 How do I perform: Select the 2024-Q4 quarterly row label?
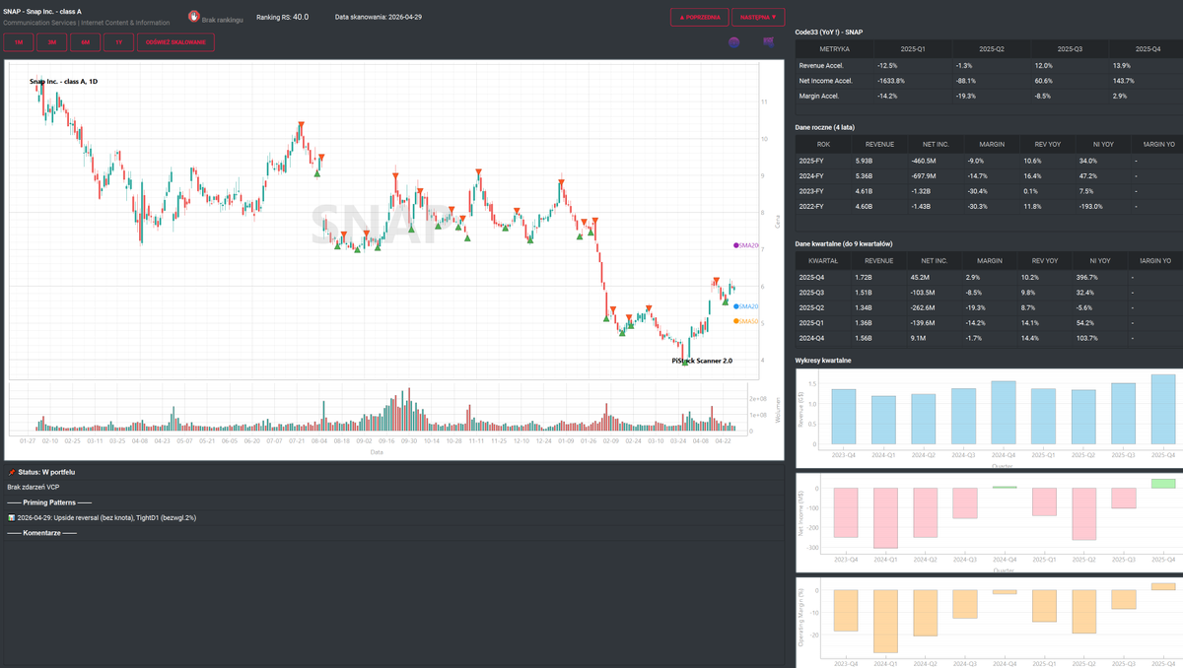click(810, 339)
